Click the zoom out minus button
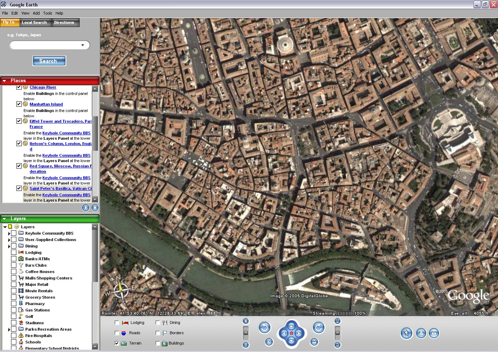Image resolution: width=498 pixels, height=352 pixels. coord(245,345)
